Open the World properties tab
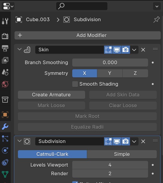Viewport: 163px width, 183px height. pos(5,84)
